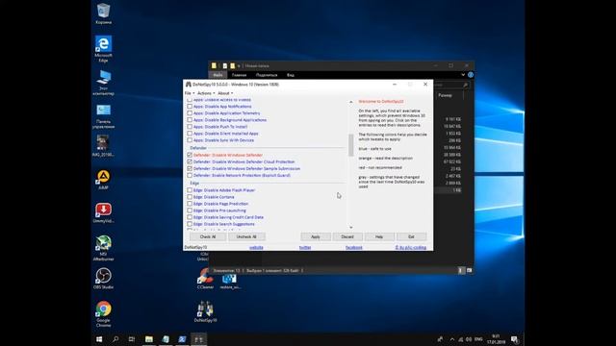The image size is (616, 346).
Task: Check Edge: Disable Adobe Flash Player
Action: click(x=190, y=190)
